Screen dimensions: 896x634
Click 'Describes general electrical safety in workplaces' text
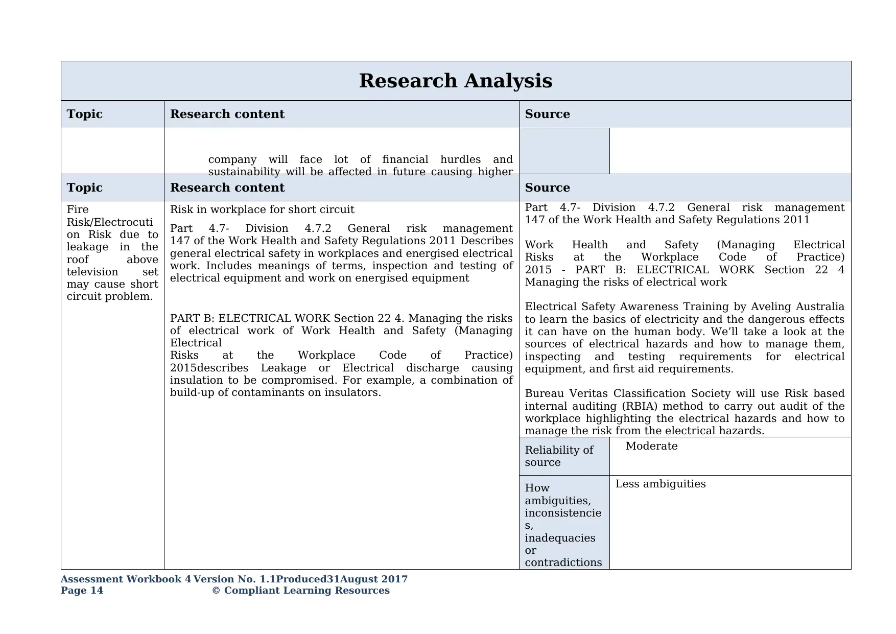tap(341, 260)
